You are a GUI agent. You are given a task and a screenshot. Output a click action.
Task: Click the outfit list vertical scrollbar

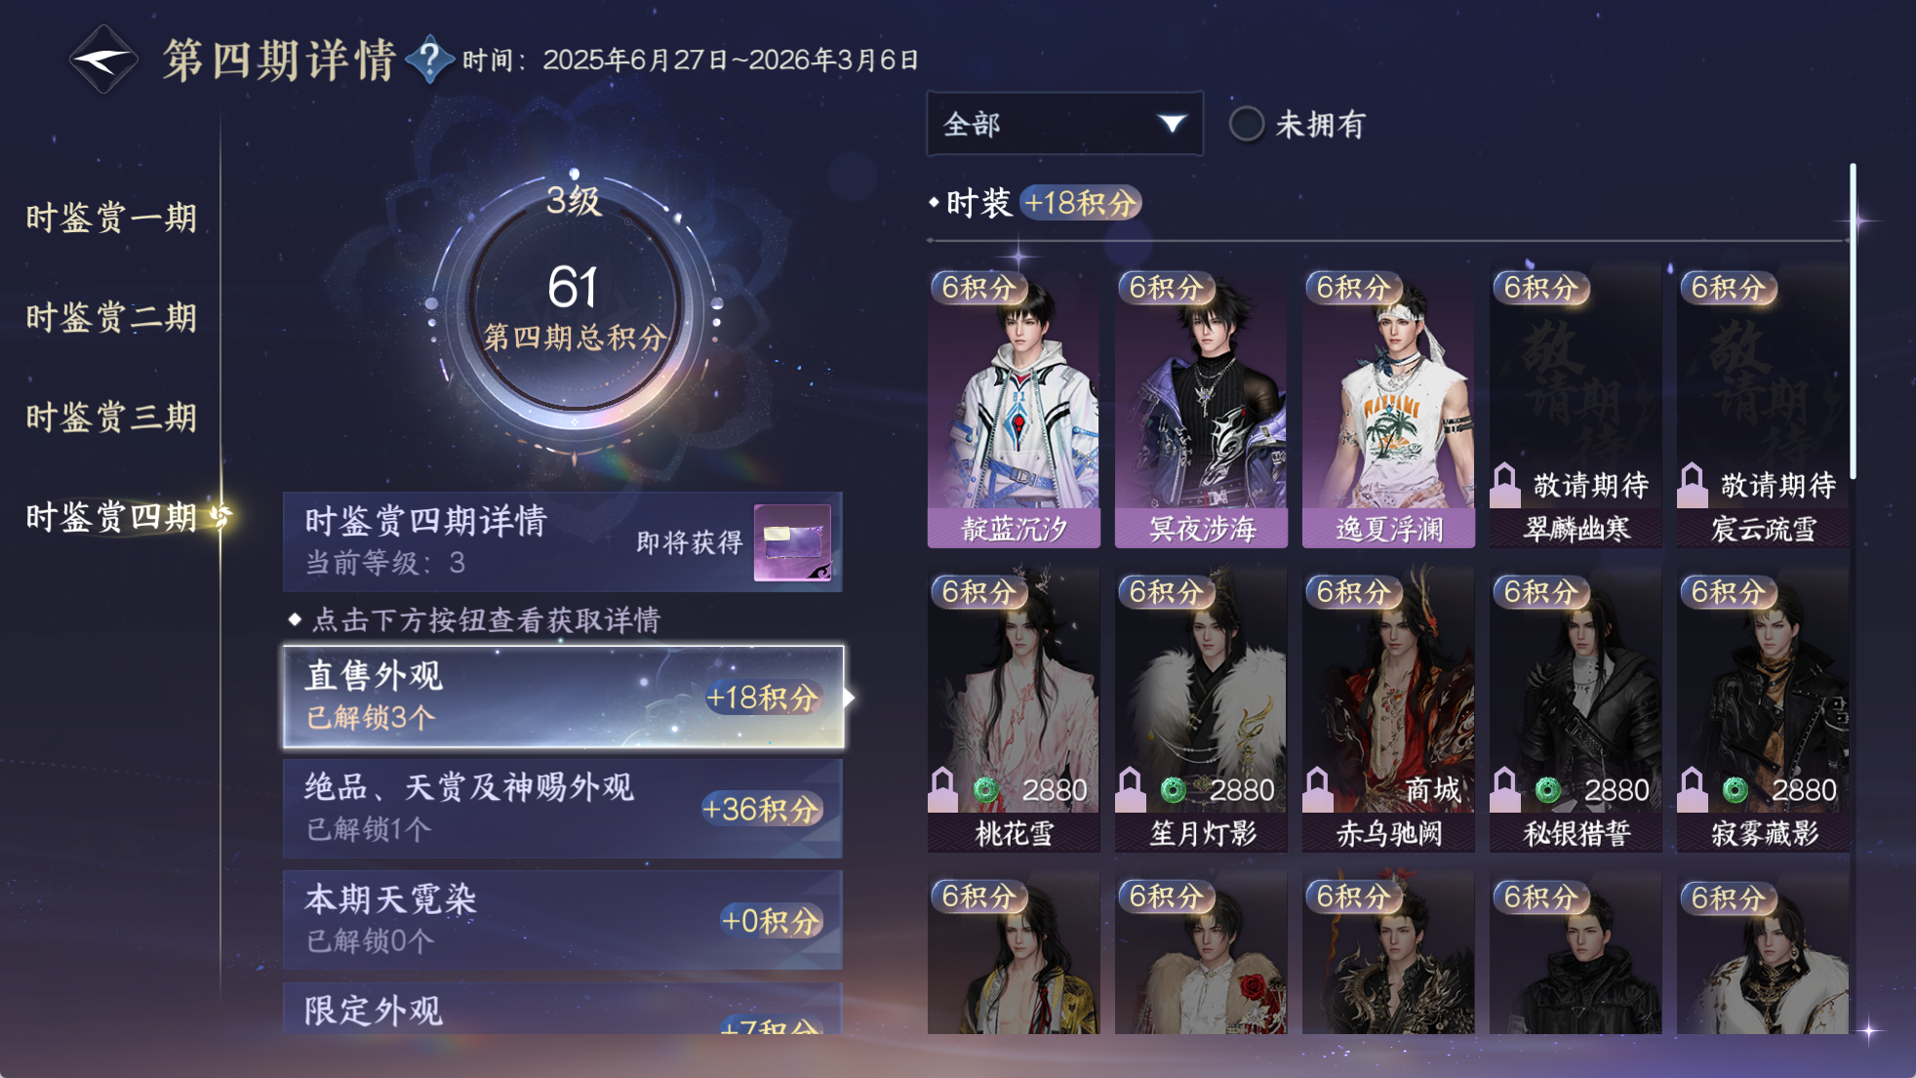tap(1852, 322)
